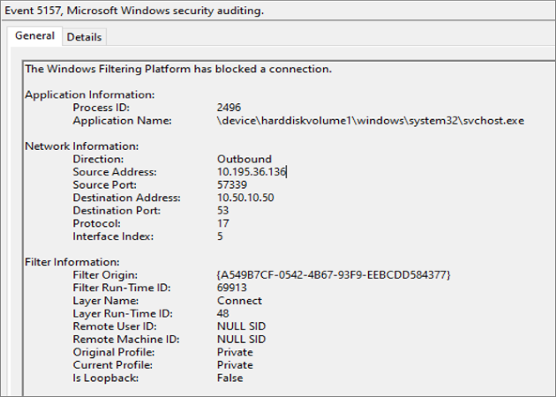
Task: Click the svchost.exe application name path
Action: click(x=371, y=120)
